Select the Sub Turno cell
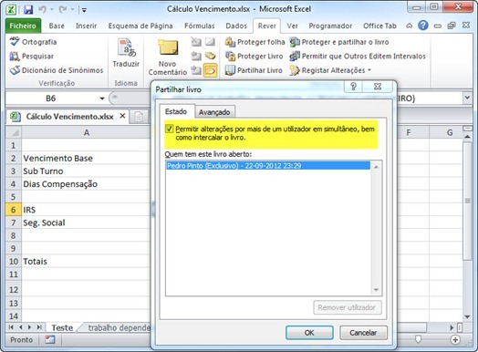The width and height of the screenshot is (478, 352). tap(86, 171)
